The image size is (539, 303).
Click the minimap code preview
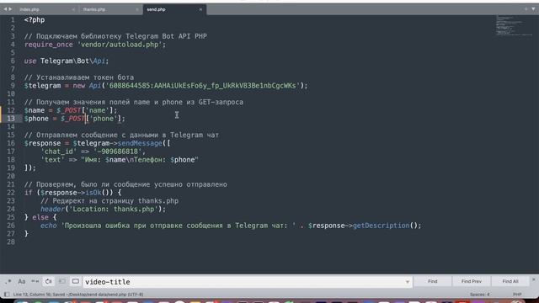[x=514, y=25]
